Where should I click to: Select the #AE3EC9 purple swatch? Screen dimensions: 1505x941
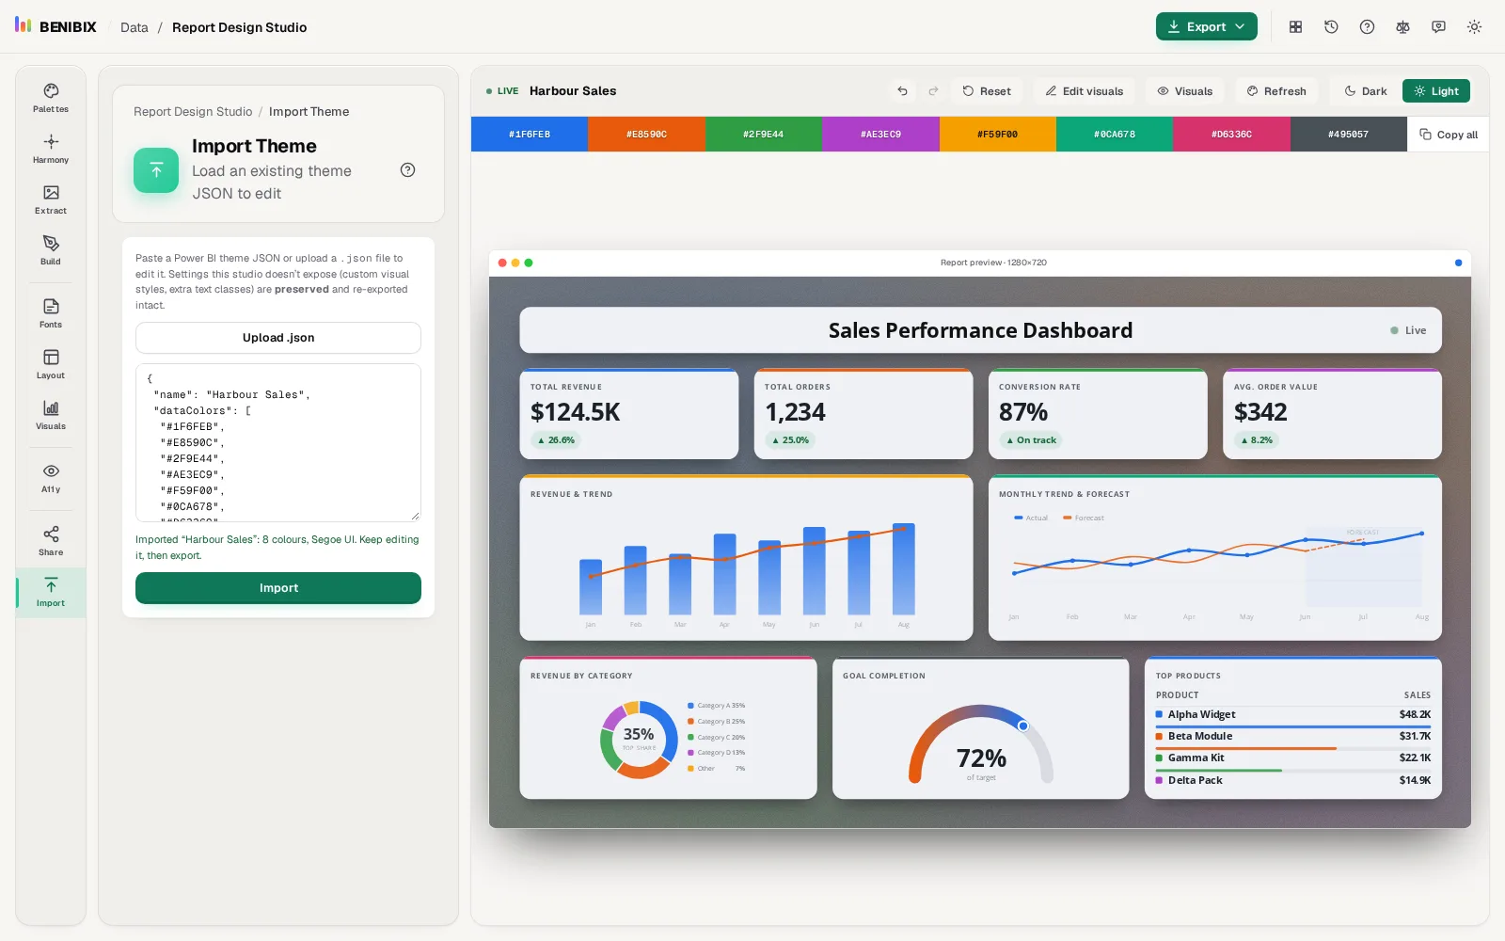pos(880,135)
